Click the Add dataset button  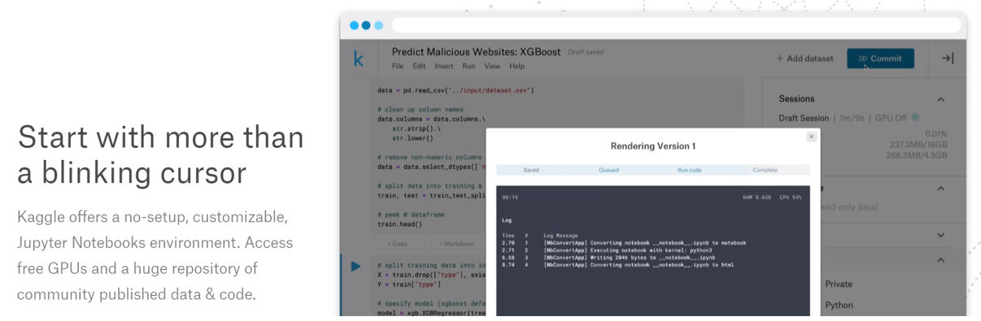pyautogui.click(x=804, y=59)
